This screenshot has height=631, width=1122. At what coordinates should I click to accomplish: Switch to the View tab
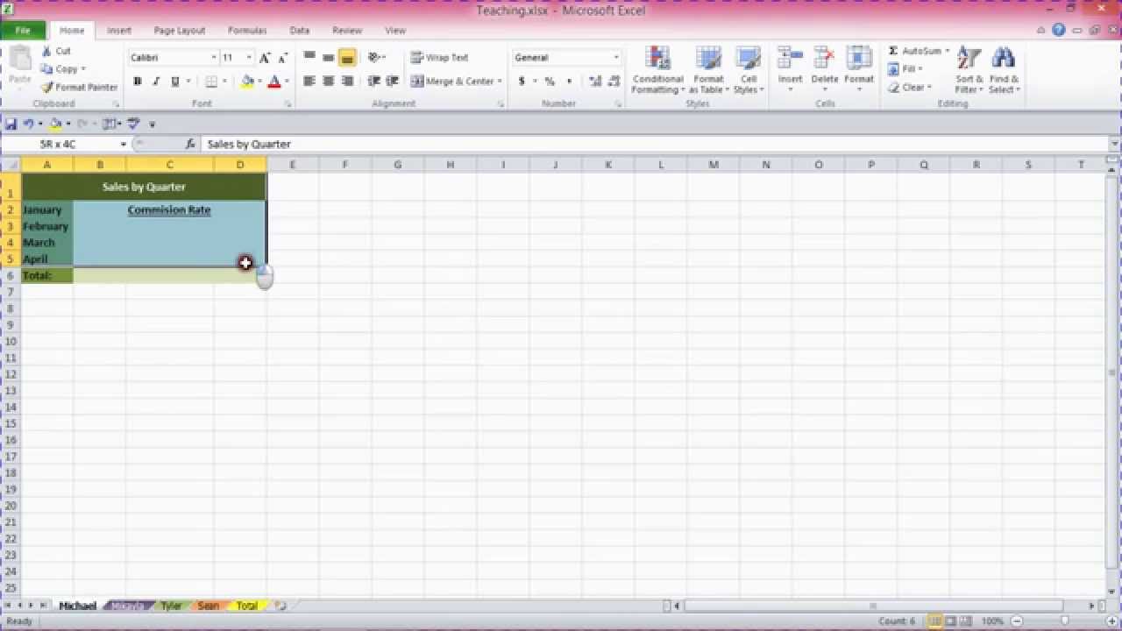[395, 30]
